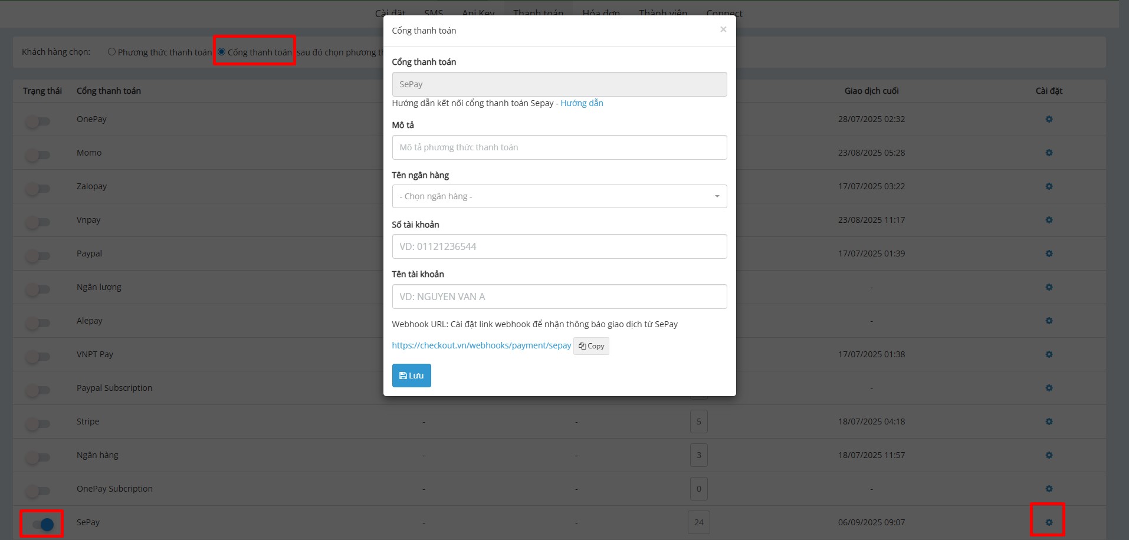
Task: Click the date 23/08/2025 11:17
Action: (871, 220)
